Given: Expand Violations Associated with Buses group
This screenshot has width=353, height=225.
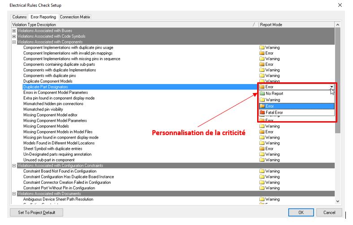Looking at the screenshot, I should (x=14, y=31).
